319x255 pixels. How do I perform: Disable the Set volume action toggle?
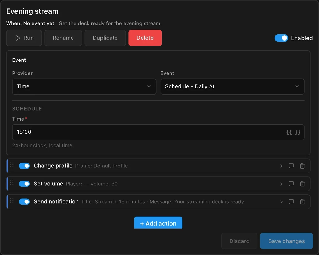coord(24,184)
